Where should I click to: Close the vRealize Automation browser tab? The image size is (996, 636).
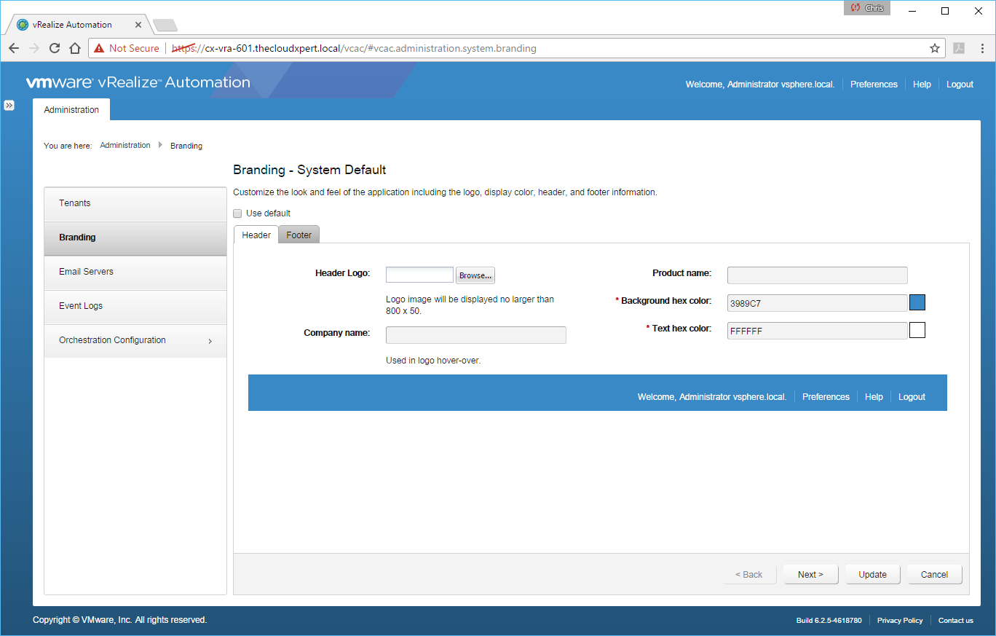coord(138,25)
